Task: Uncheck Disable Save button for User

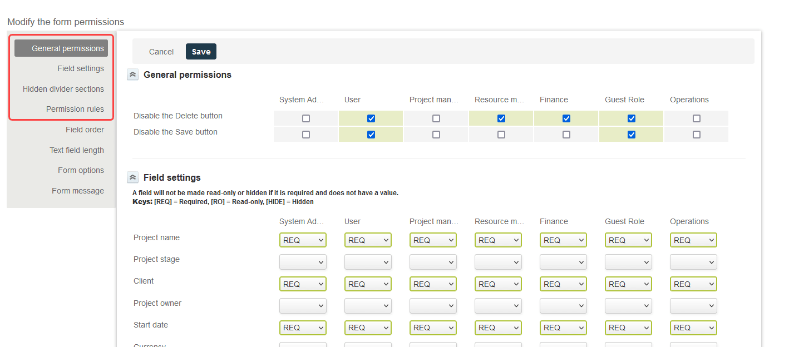Action: pos(371,135)
